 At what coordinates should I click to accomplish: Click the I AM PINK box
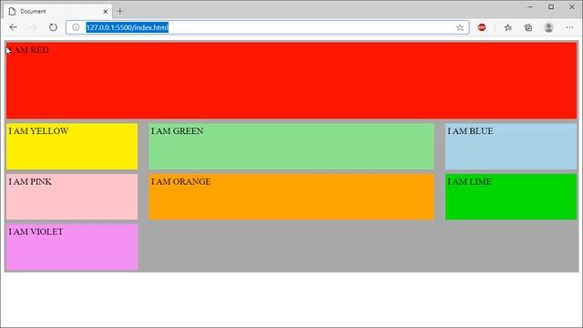(x=72, y=197)
